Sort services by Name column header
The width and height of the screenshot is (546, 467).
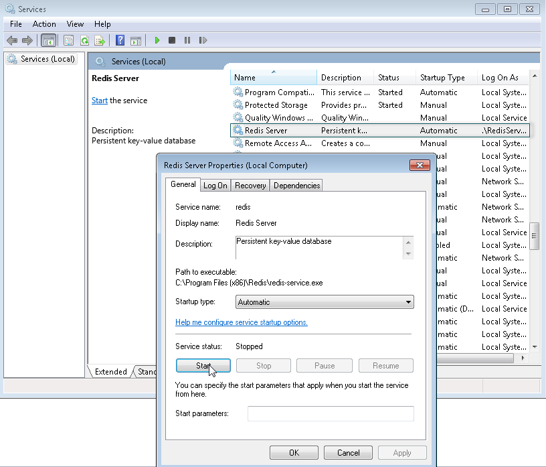[x=274, y=78]
